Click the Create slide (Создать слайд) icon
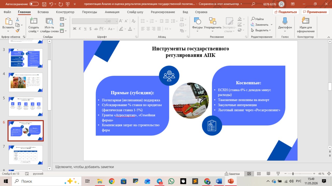 tap(33, 21)
